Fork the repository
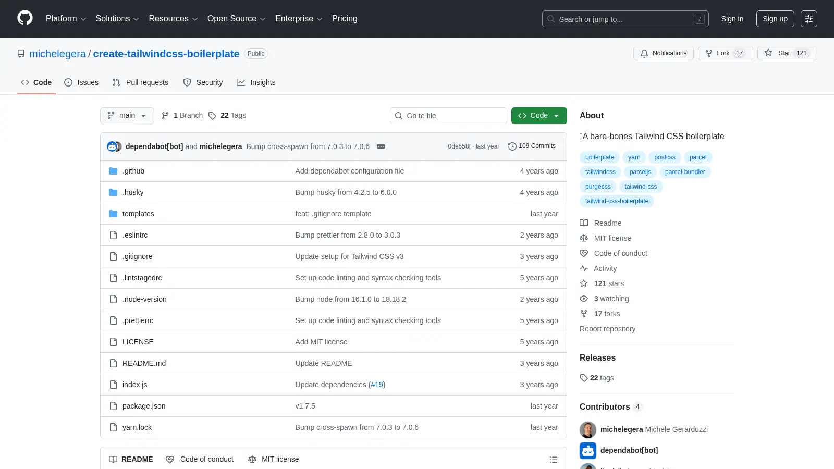 (x=725, y=53)
